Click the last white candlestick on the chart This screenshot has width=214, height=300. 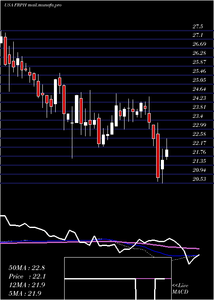click(166, 153)
